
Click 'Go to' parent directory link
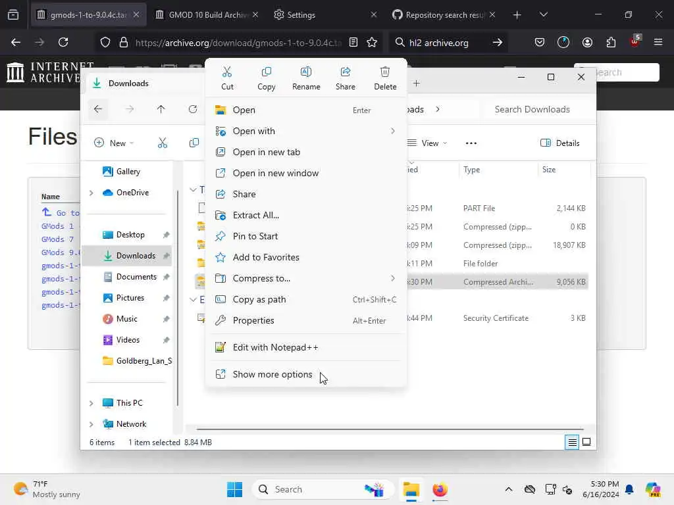click(61, 212)
